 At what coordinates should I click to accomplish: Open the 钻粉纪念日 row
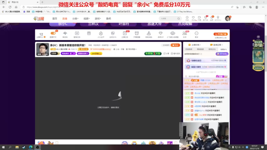click(x=206, y=61)
